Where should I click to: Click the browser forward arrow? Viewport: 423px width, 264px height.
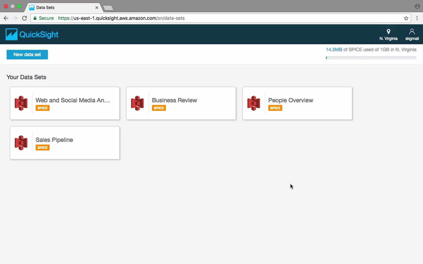tap(15, 18)
